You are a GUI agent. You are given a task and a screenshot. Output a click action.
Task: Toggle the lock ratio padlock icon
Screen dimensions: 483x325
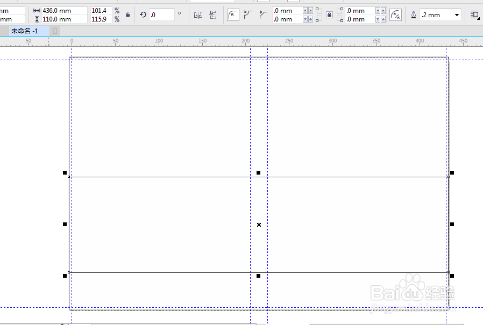[127, 15]
